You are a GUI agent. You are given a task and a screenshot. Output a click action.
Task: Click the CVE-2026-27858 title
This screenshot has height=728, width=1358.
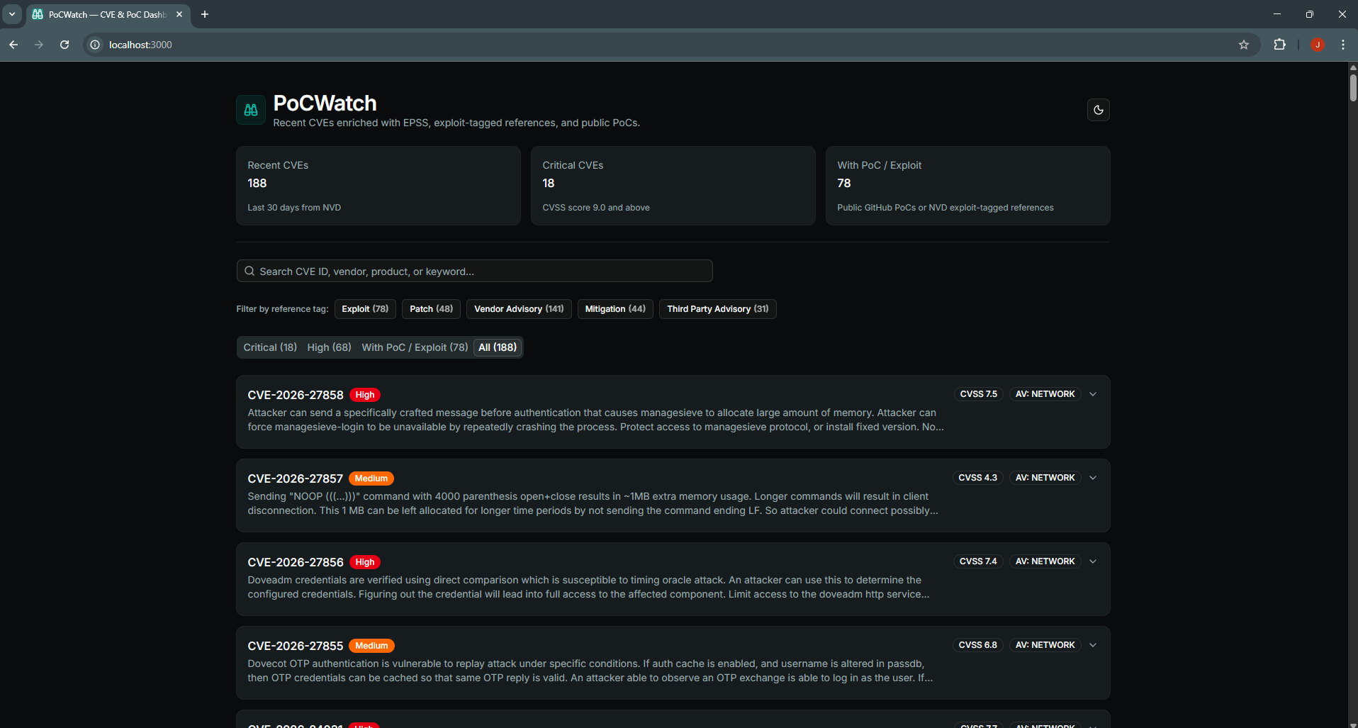coord(296,395)
